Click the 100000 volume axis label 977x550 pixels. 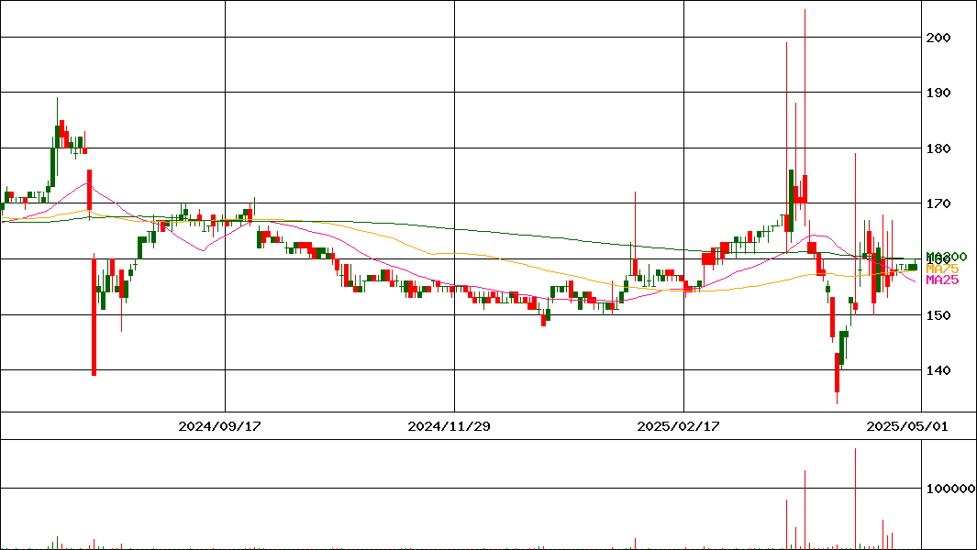point(950,489)
